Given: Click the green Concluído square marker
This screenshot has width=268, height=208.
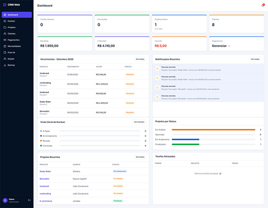Looking at the screenshot, I should click(41, 146).
